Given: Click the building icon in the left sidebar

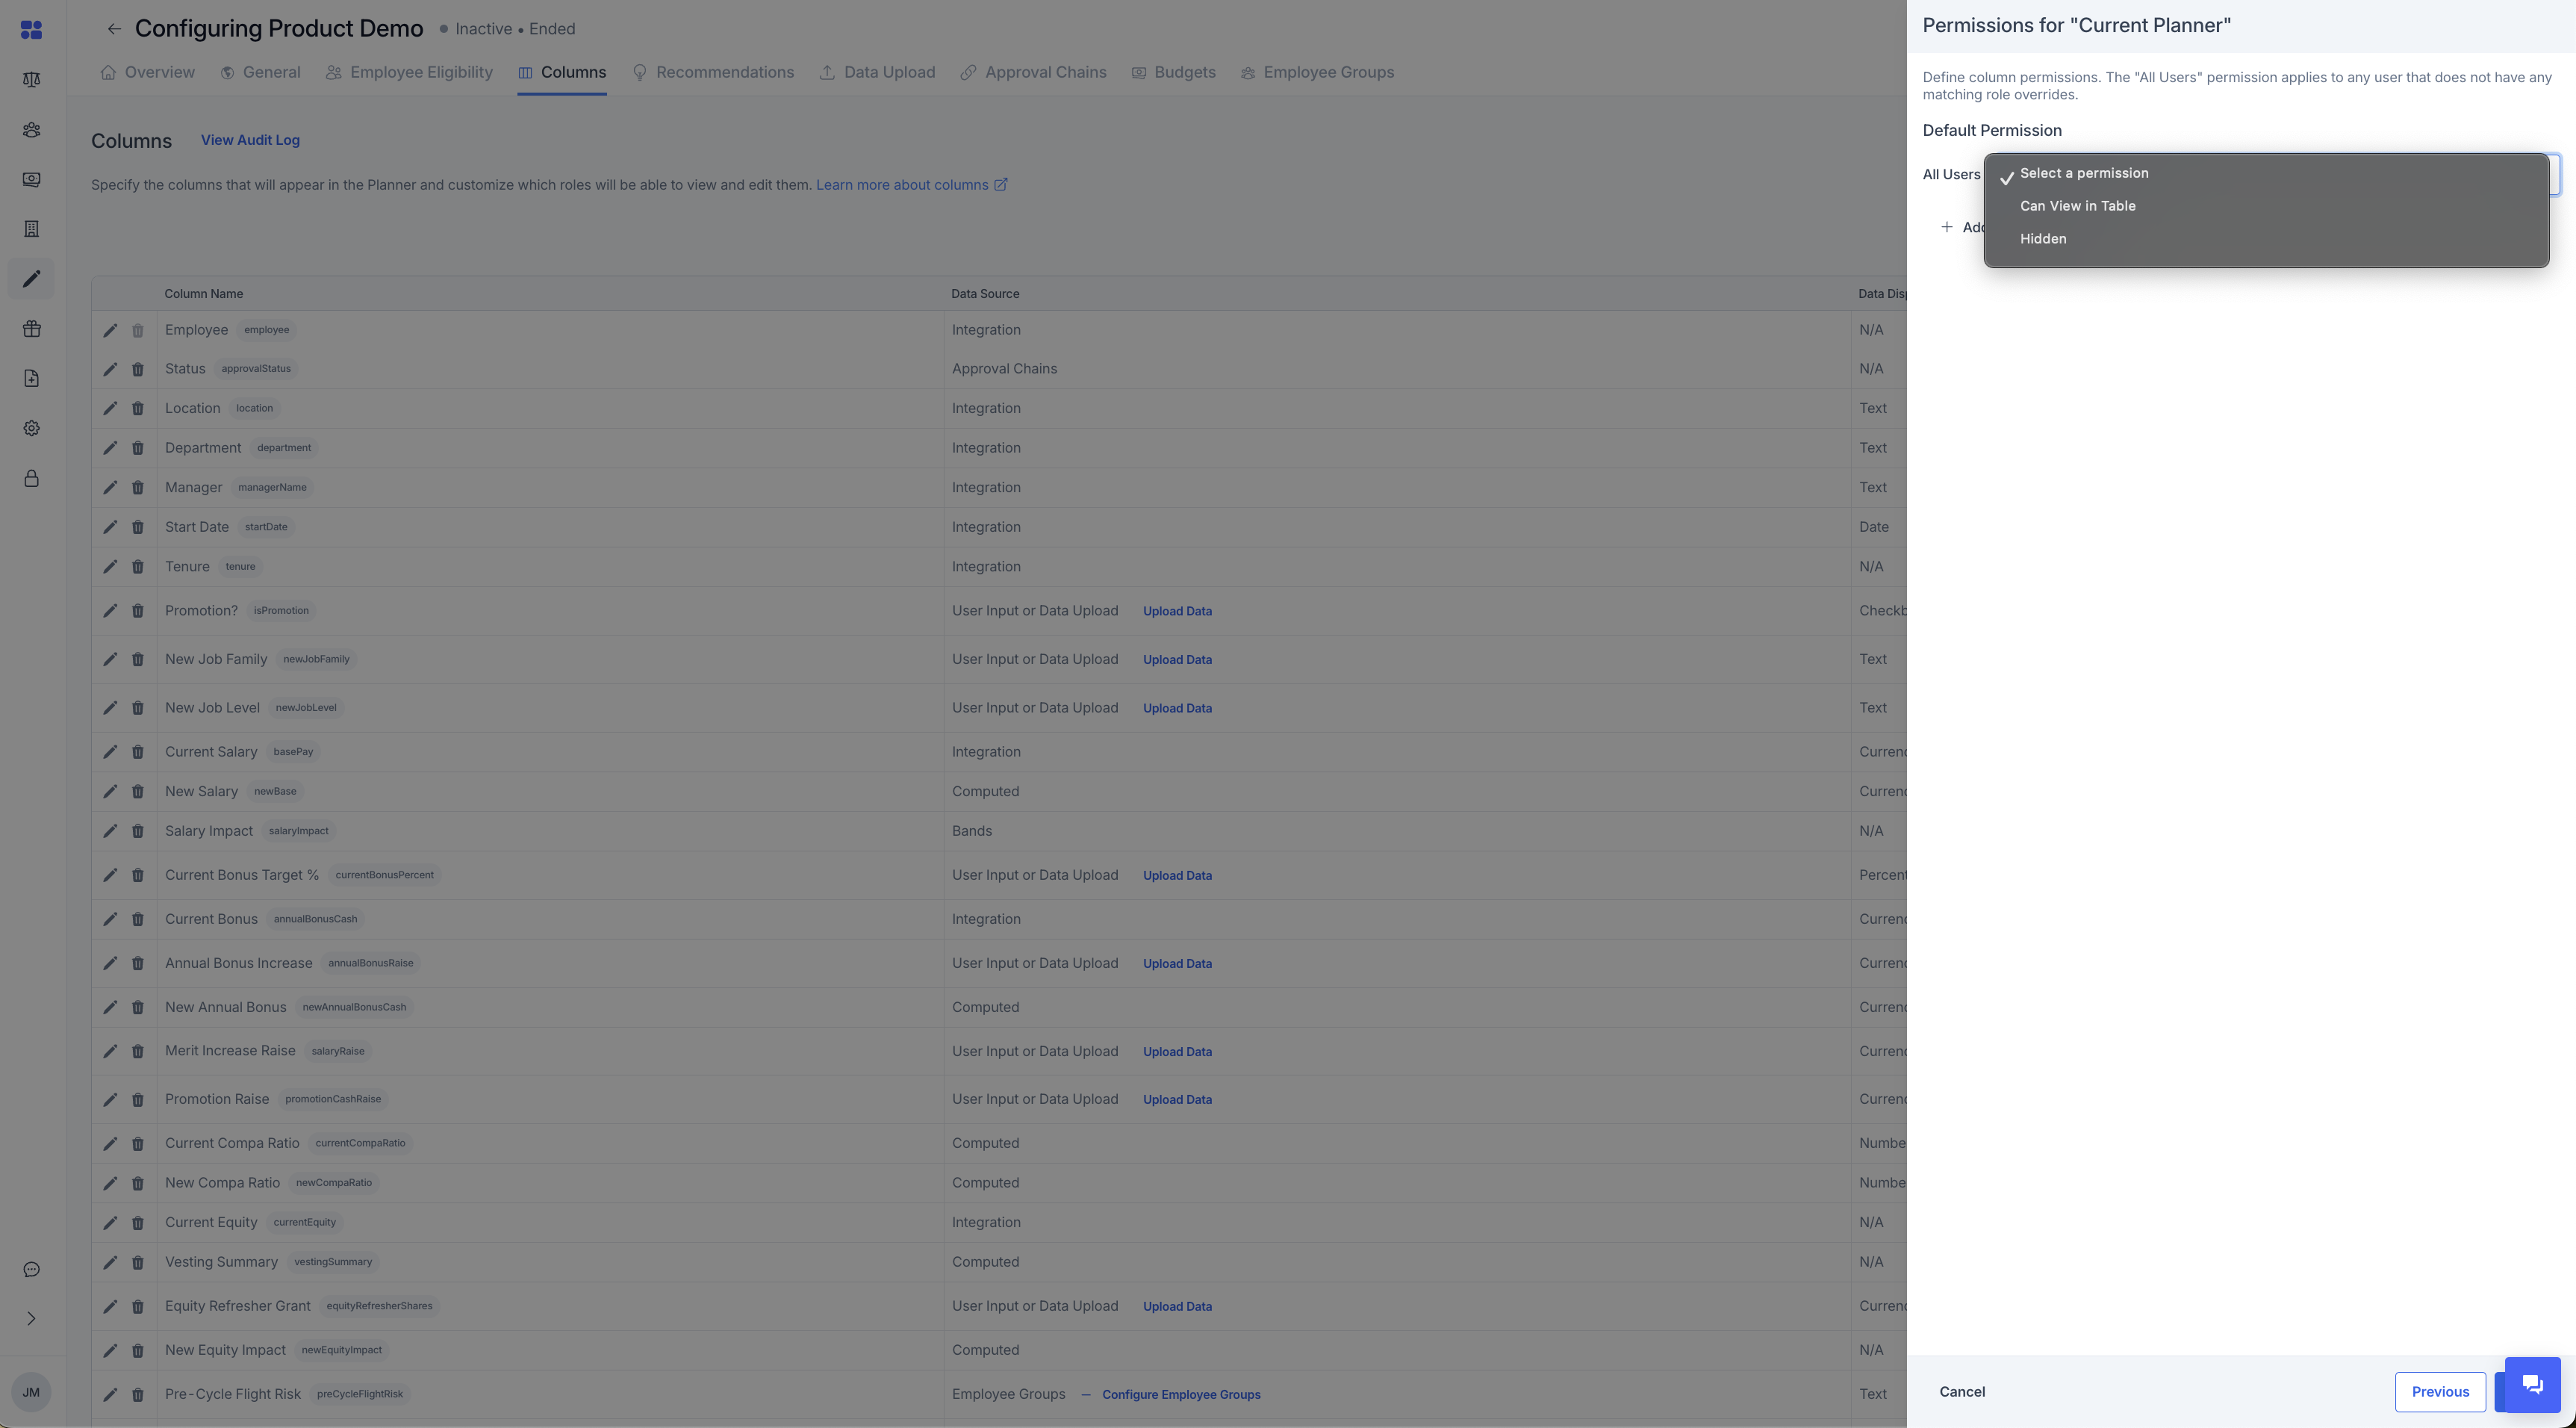Looking at the screenshot, I should coord(30,228).
